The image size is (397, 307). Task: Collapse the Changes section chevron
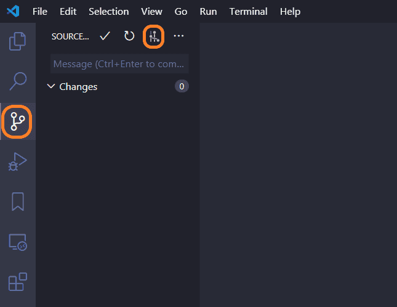pyautogui.click(x=51, y=87)
